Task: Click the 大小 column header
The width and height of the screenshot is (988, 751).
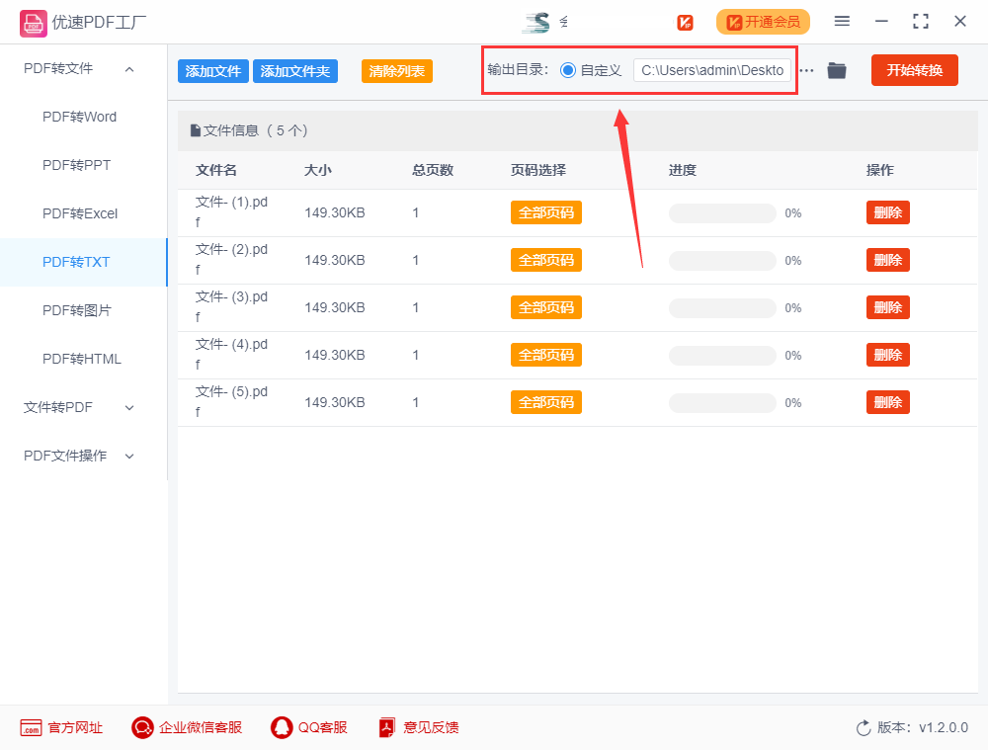Action: click(317, 170)
